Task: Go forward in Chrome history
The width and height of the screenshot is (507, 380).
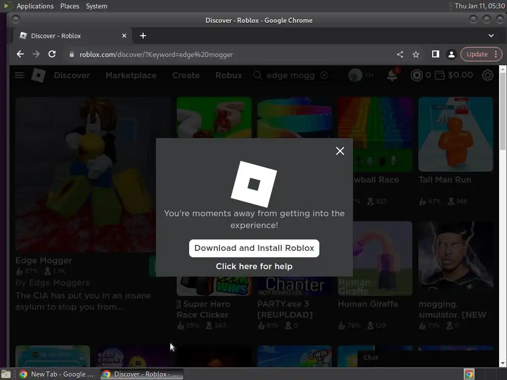Action: coord(36,54)
